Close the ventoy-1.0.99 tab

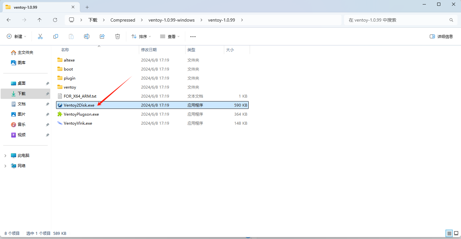(x=73, y=7)
